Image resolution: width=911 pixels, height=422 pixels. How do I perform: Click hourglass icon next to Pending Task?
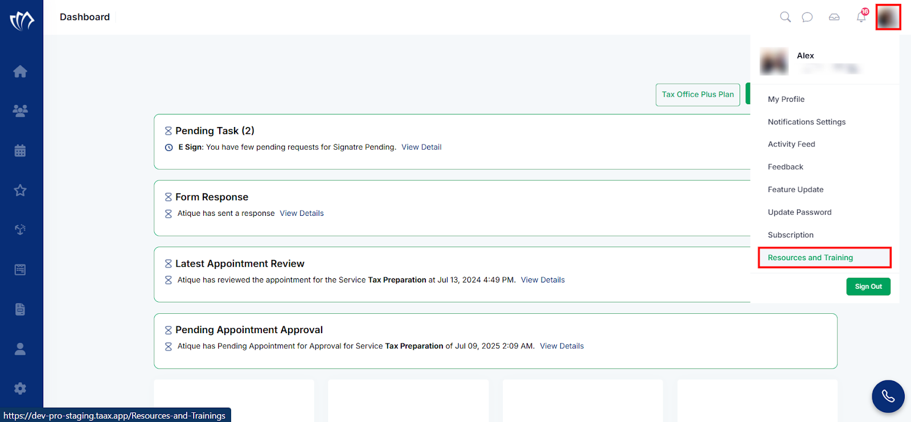169,131
